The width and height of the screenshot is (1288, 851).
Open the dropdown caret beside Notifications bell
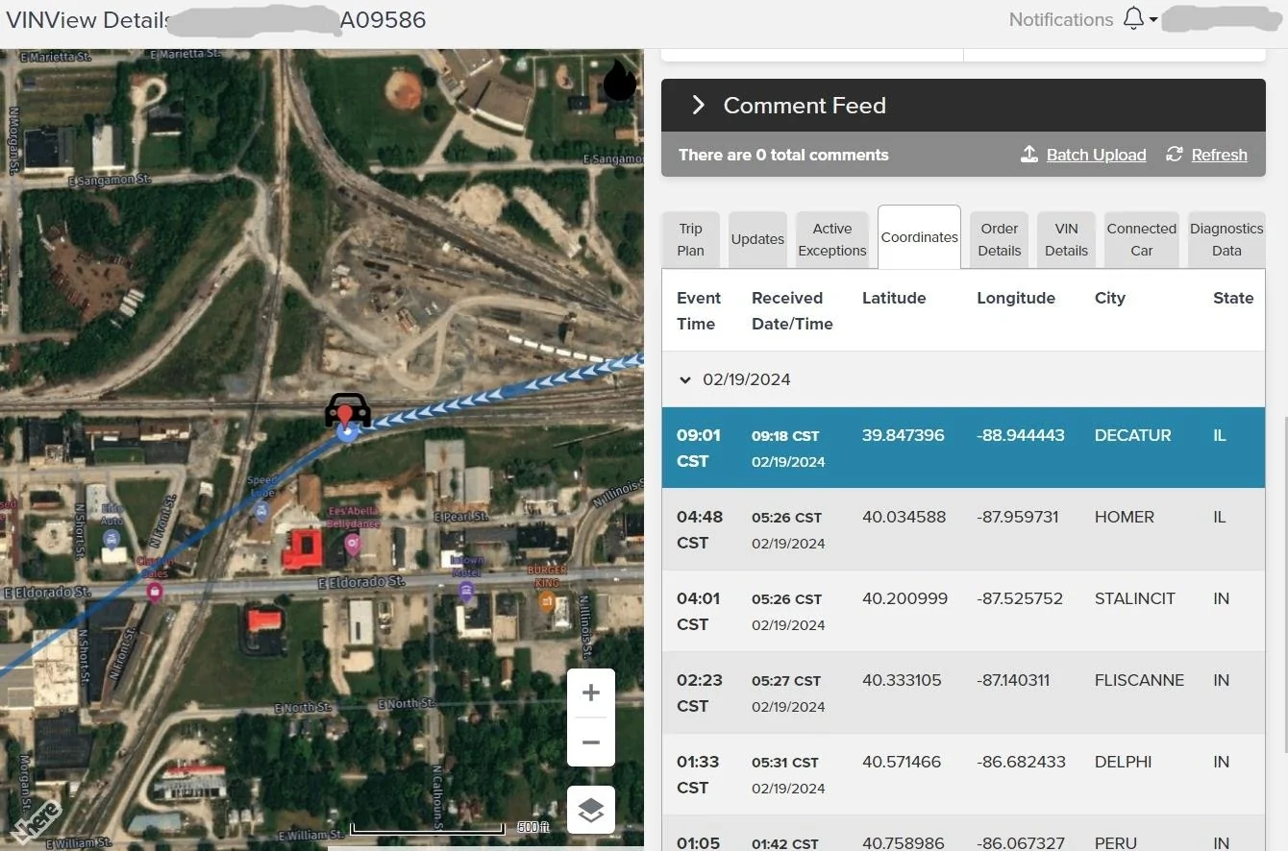[x=1153, y=20]
